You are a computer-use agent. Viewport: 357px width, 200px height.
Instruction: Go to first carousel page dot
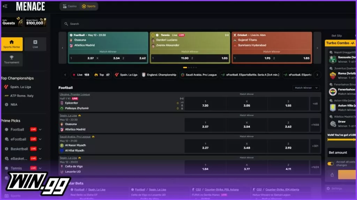click(185, 67)
